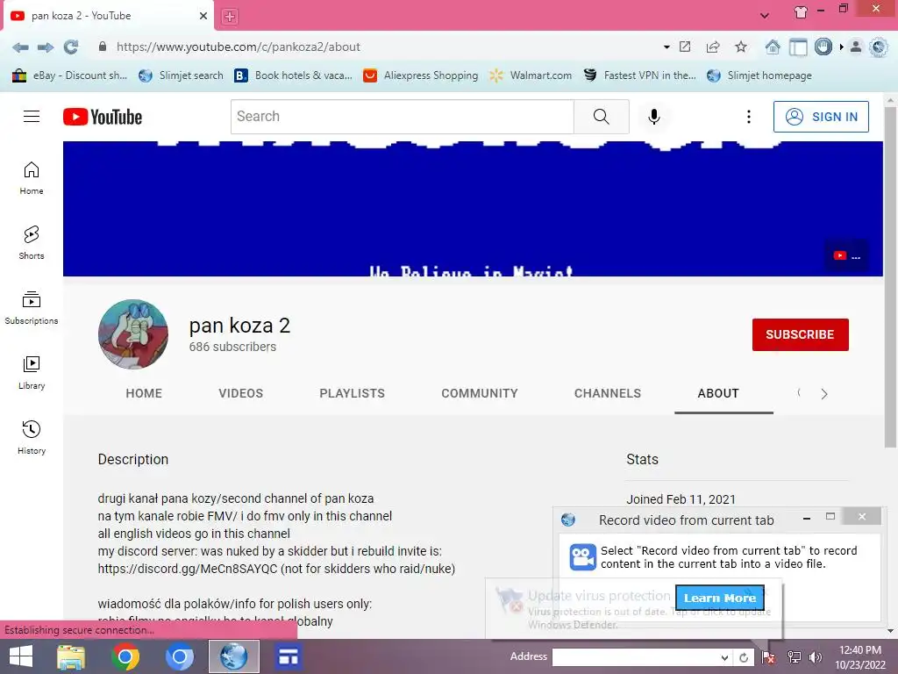The height and width of the screenshot is (674, 898).
Task: Open File Explorer from taskbar
Action: tap(71, 656)
